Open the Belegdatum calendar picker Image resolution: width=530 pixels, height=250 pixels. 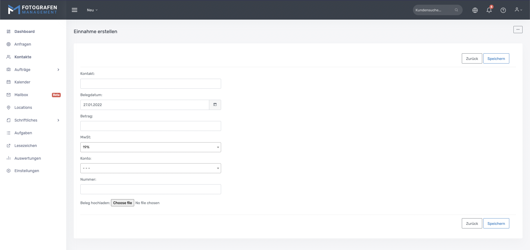click(x=215, y=105)
